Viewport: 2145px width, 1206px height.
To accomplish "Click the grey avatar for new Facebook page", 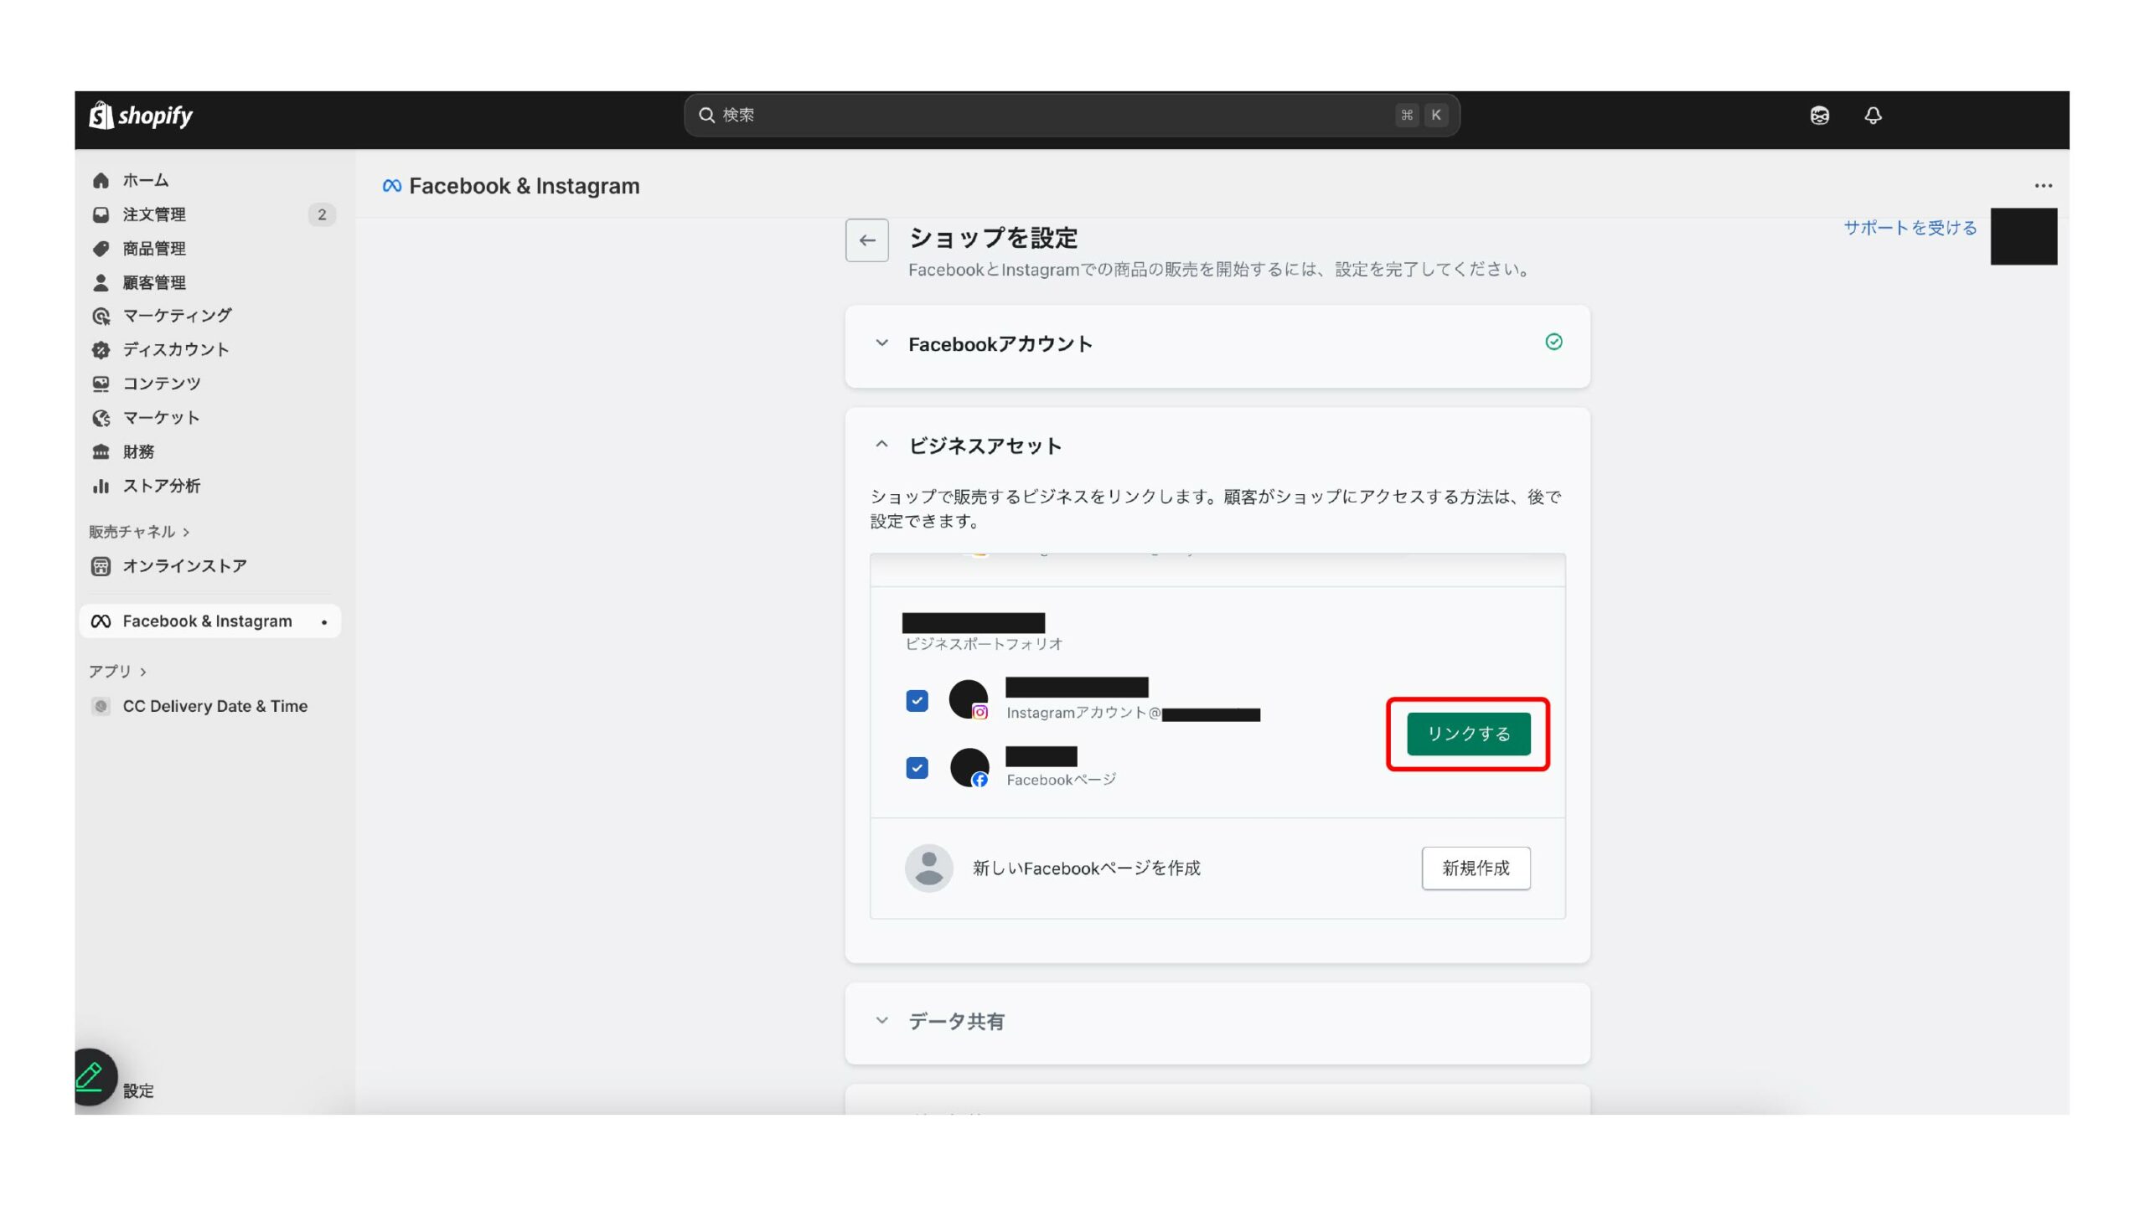I will click(928, 868).
